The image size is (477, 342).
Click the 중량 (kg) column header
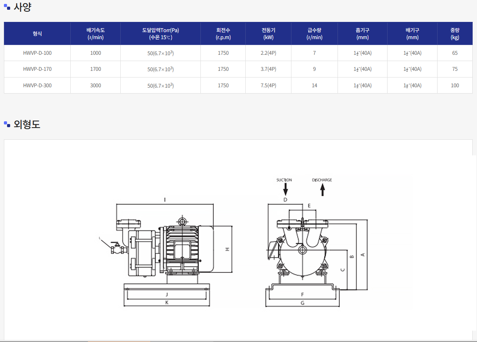455,34
